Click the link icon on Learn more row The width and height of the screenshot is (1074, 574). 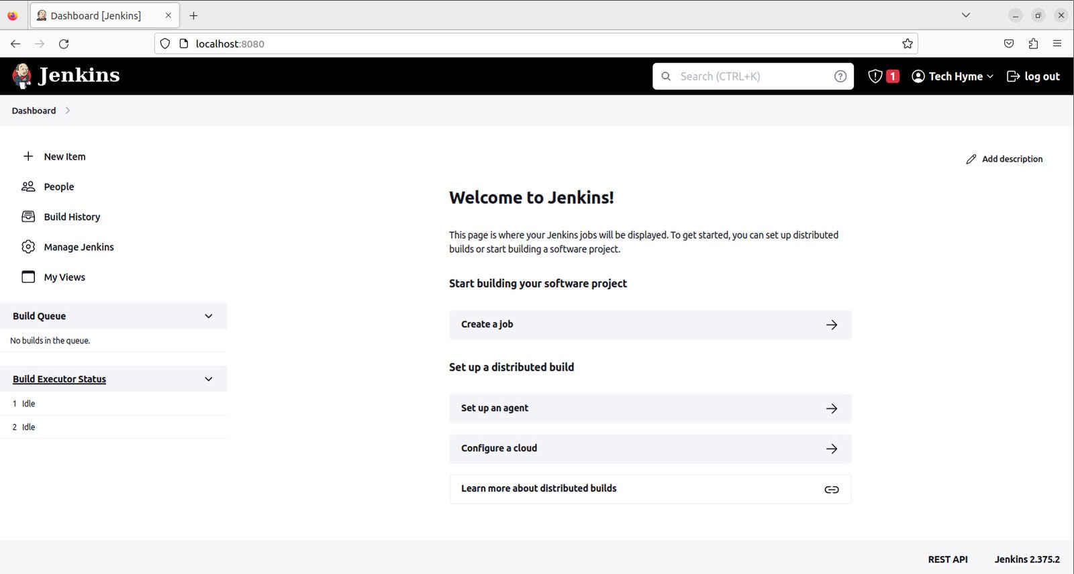click(832, 490)
